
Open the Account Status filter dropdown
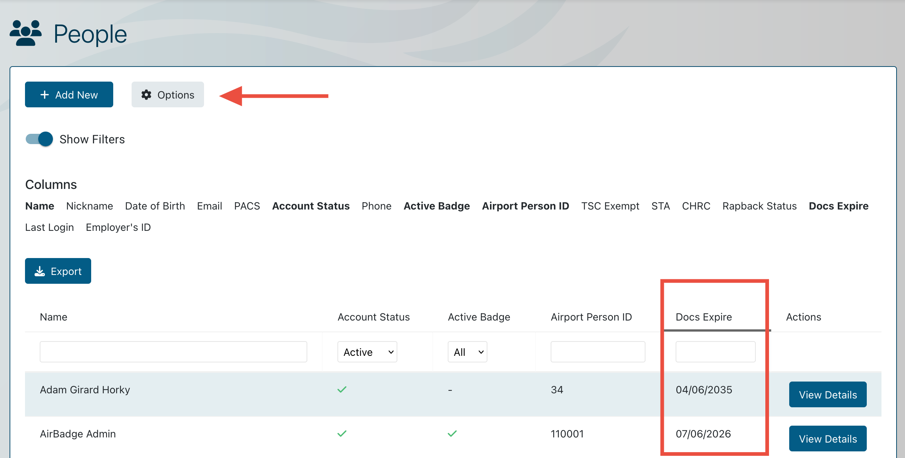tap(367, 352)
